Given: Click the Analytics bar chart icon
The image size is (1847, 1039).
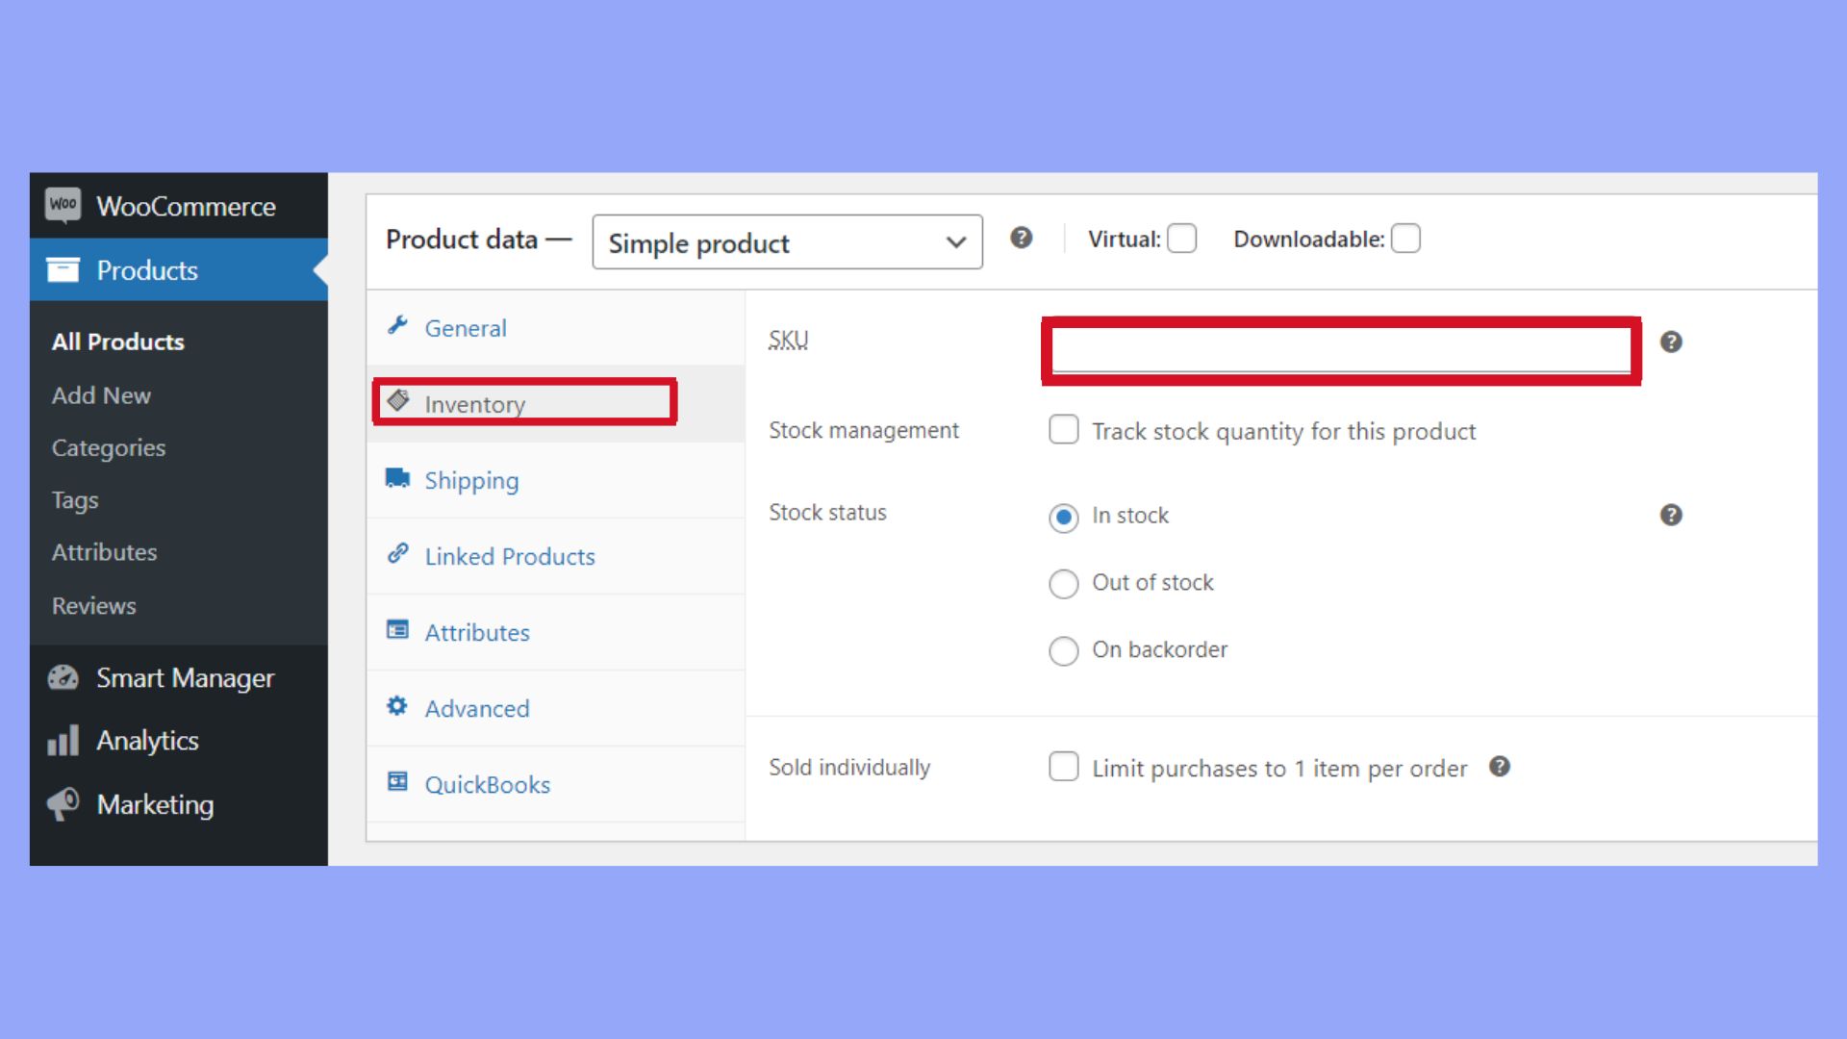Looking at the screenshot, I should [63, 741].
